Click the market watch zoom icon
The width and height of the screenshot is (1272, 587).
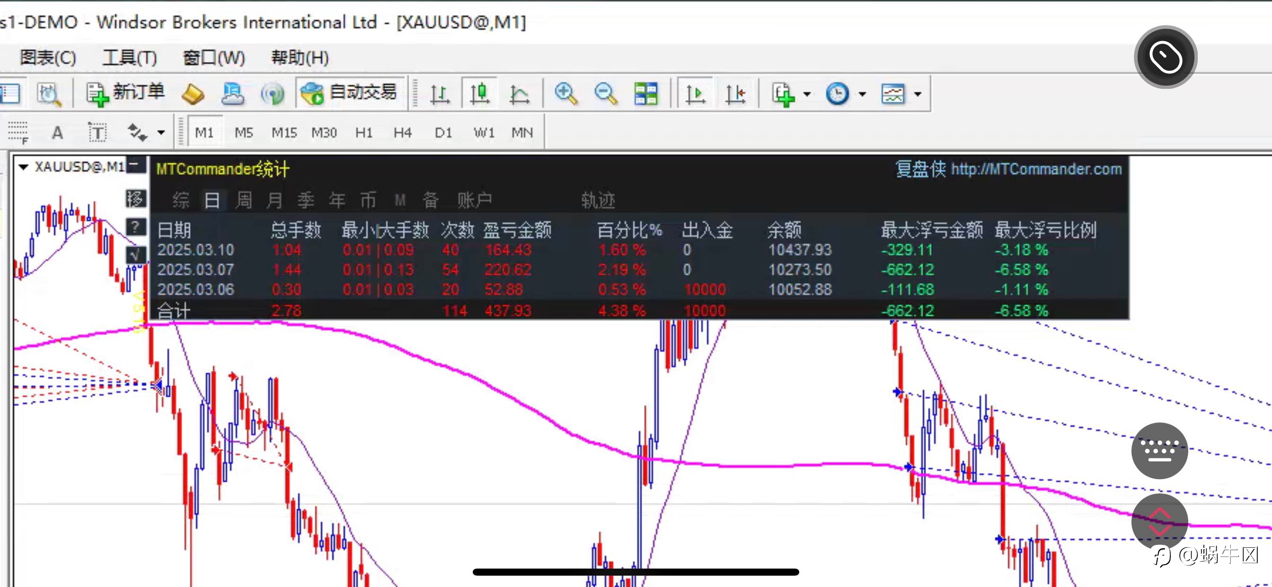49,94
